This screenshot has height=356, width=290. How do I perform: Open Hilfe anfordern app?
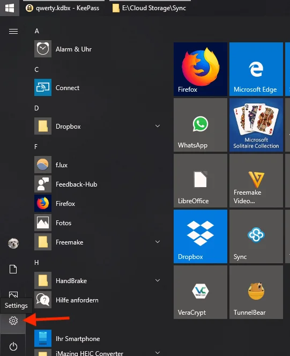click(98, 300)
